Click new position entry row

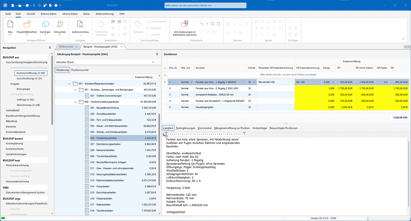[288, 75]
